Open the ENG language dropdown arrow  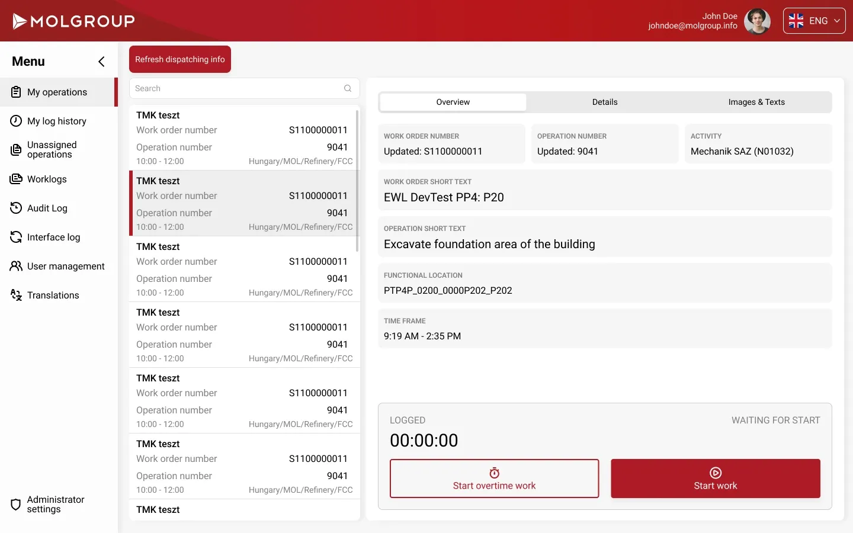tap(837, 21)
